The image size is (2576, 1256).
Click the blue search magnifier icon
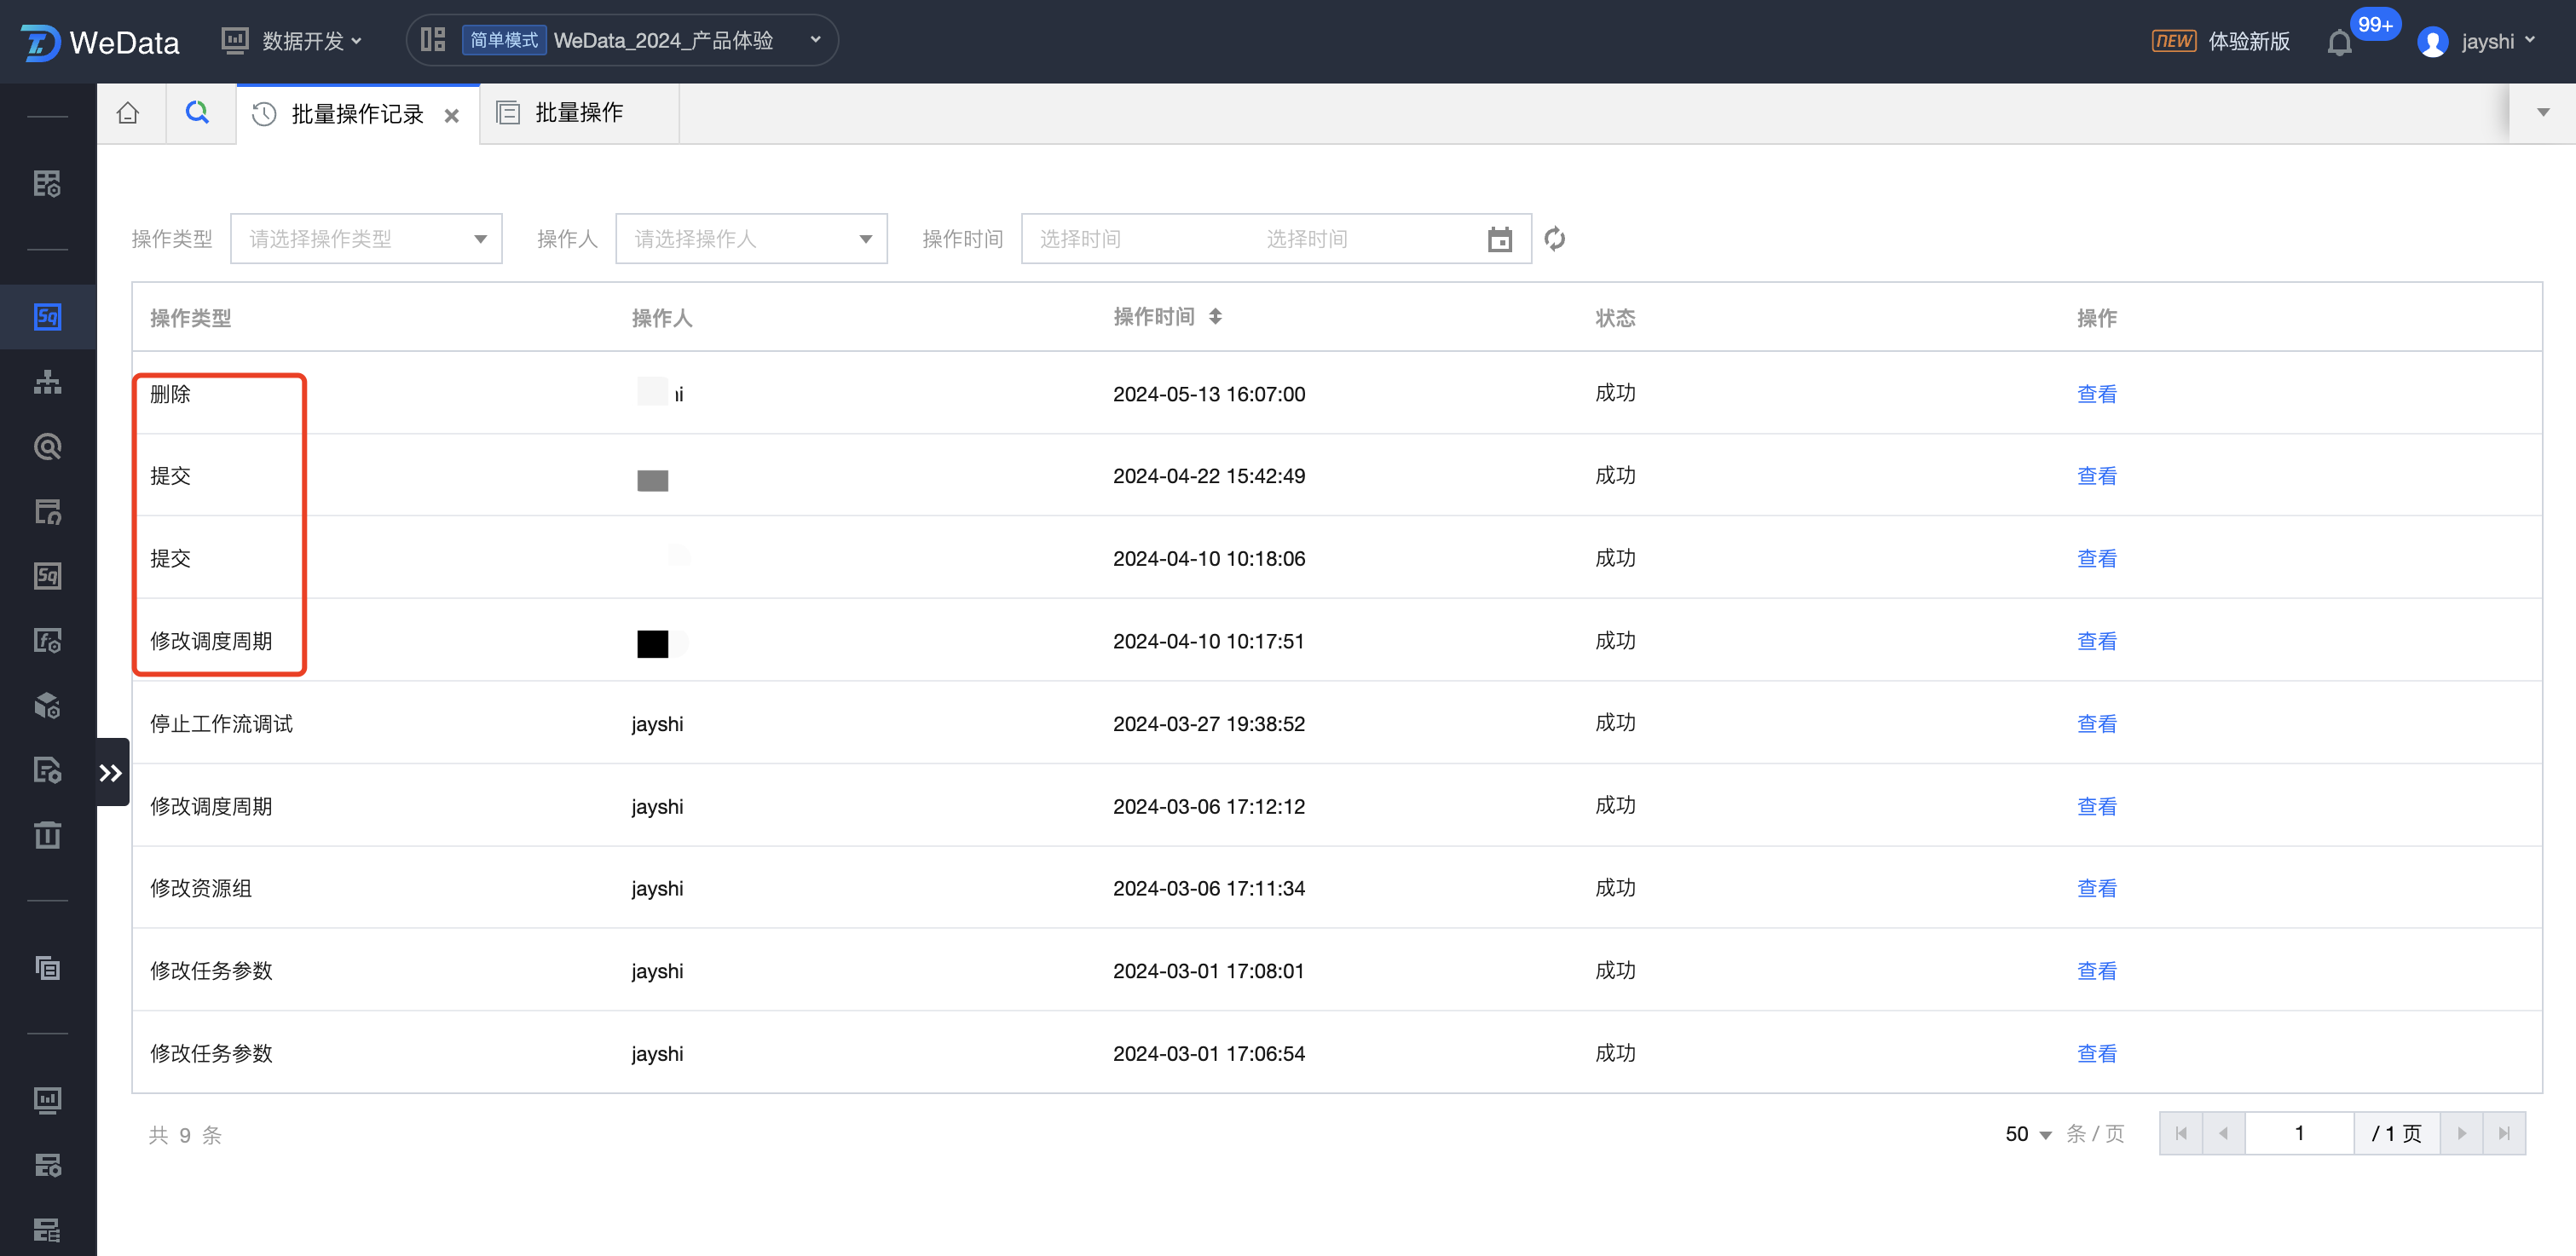coord(198,113)
